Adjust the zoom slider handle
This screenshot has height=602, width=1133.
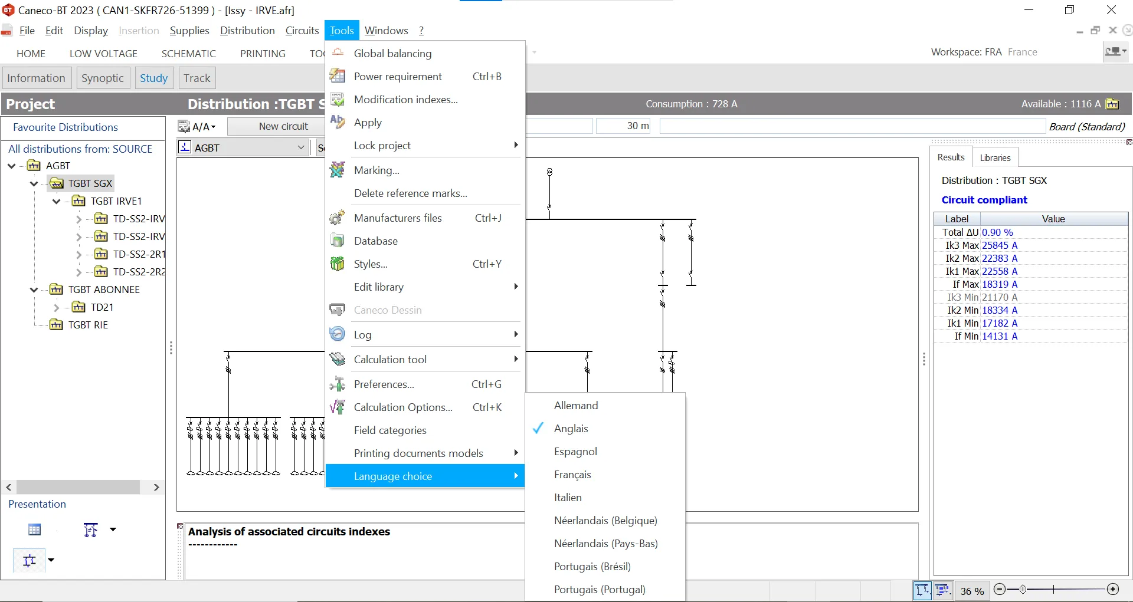point(1023,590)
